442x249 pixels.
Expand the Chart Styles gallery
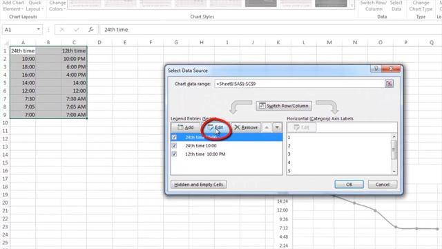coord(352,5)
